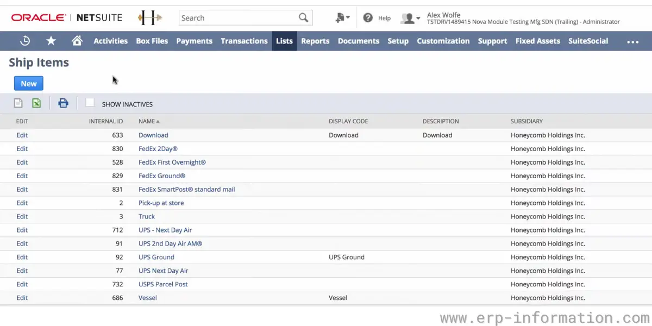This screenshot has width=652, height=326.
Task: Open the UPS Next Day Air link
Action: coord(164,271)
